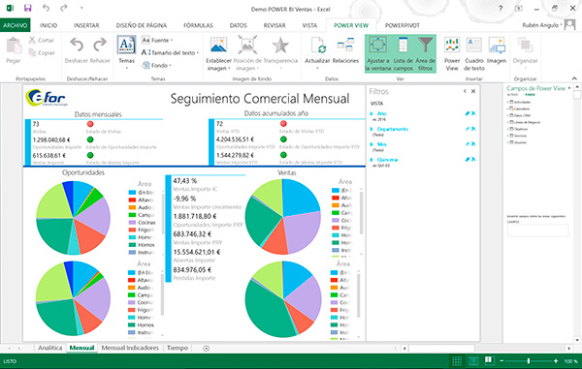
Task: Click Establecer imagen background button
Action: click(218, 53)
